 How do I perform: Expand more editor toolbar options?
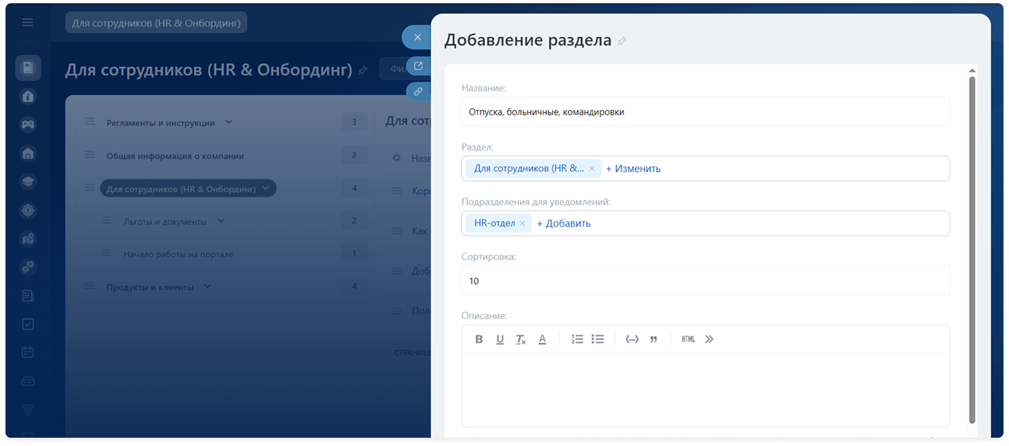(709, 339)
